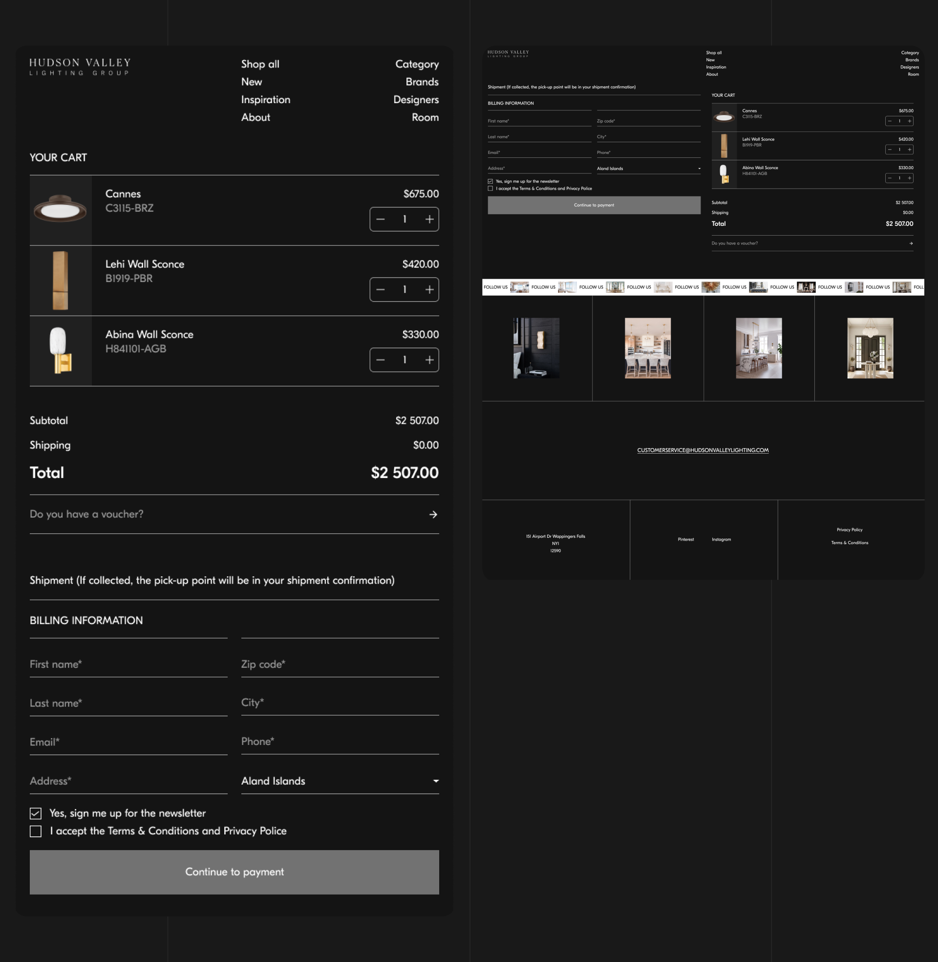
Task: Click plus icon for Lehi Wall Sconce
Action: coord(429,290)
